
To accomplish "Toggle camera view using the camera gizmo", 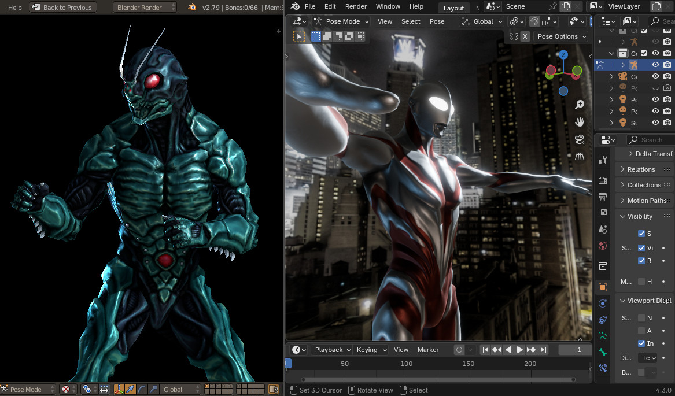I will [580, 139].
